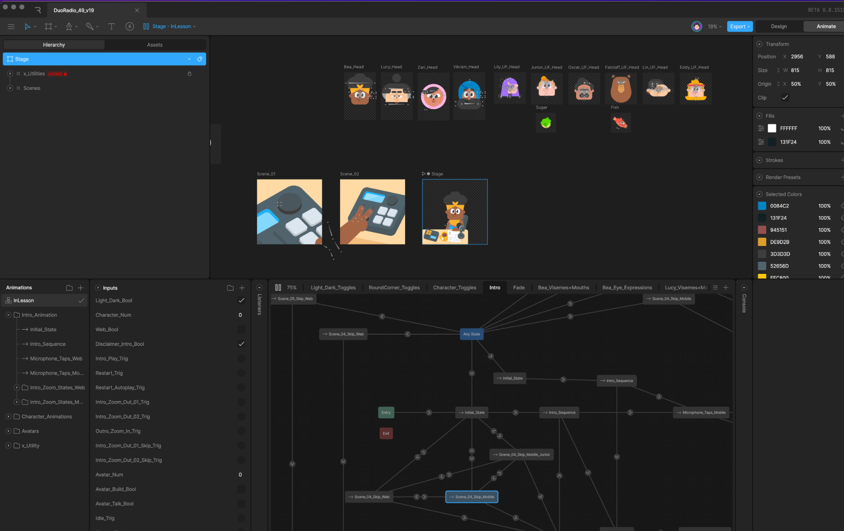Click the tag icon on Stage row
844x531 pixels.
click(x=199, y=59)
